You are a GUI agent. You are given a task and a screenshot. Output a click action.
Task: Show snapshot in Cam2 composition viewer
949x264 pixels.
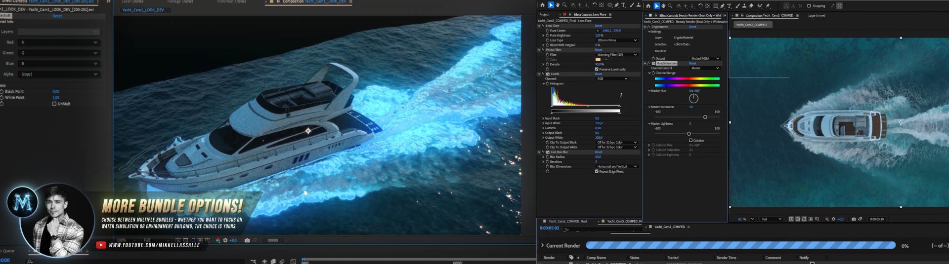[x=860, y=219]
